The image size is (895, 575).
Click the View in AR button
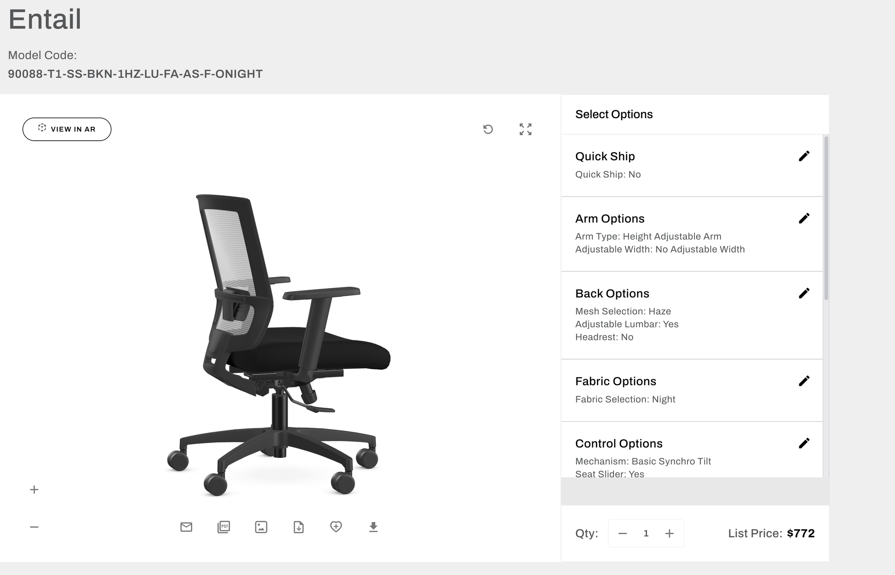67,129
